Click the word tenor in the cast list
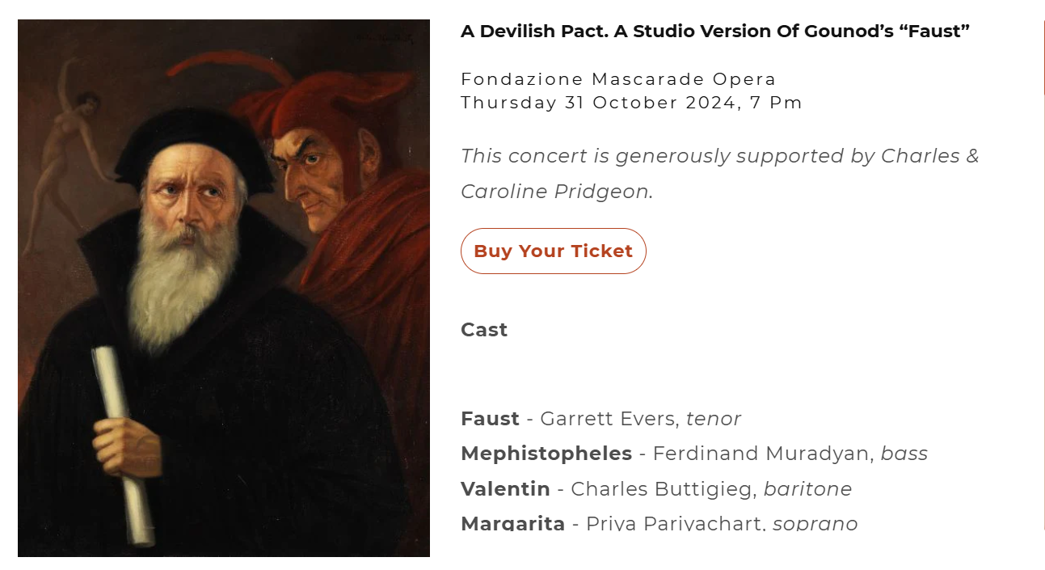This screenshot has width=1045, height=570. pyautogui.click(x=713, y=419)
